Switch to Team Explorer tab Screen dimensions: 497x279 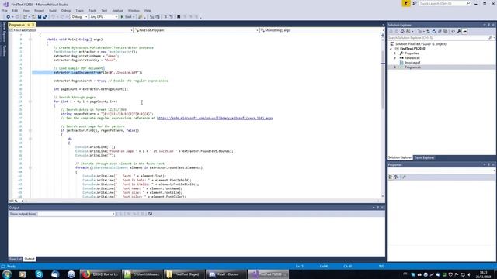425,157
